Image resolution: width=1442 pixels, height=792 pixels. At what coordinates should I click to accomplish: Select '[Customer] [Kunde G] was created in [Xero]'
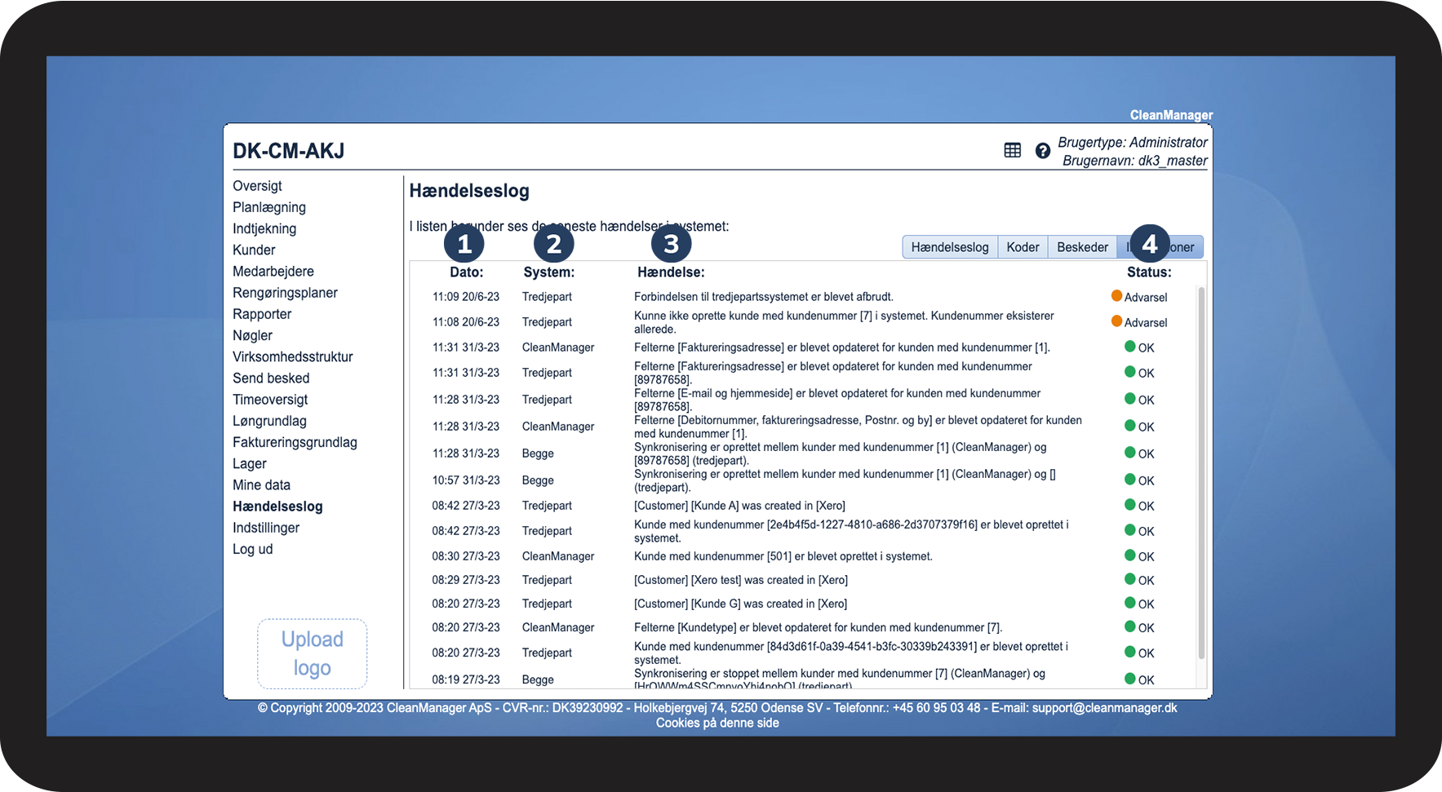coord(740,604)
